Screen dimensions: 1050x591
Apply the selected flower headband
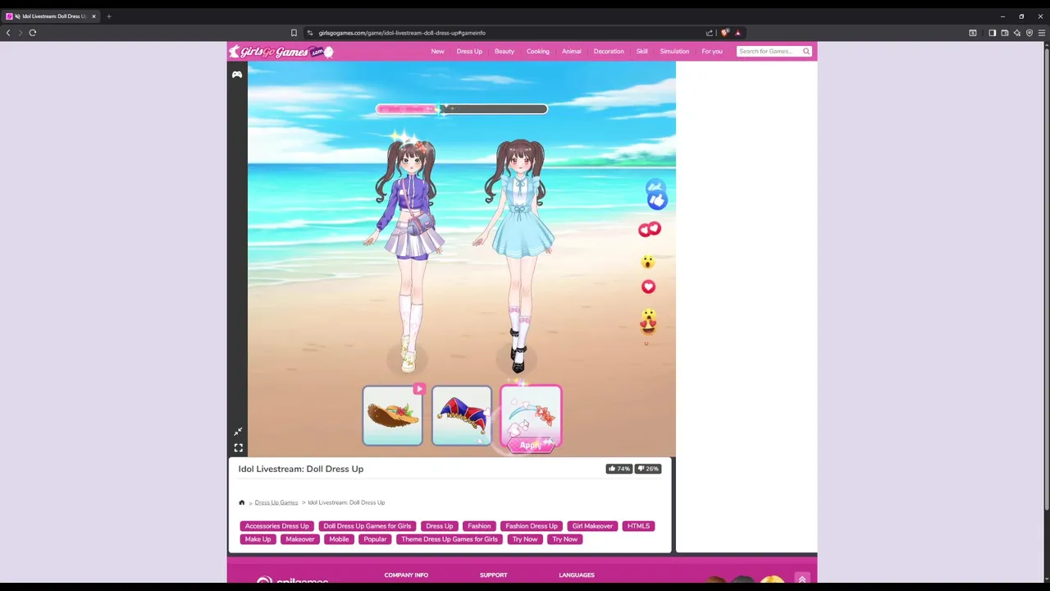coord(530,445)
